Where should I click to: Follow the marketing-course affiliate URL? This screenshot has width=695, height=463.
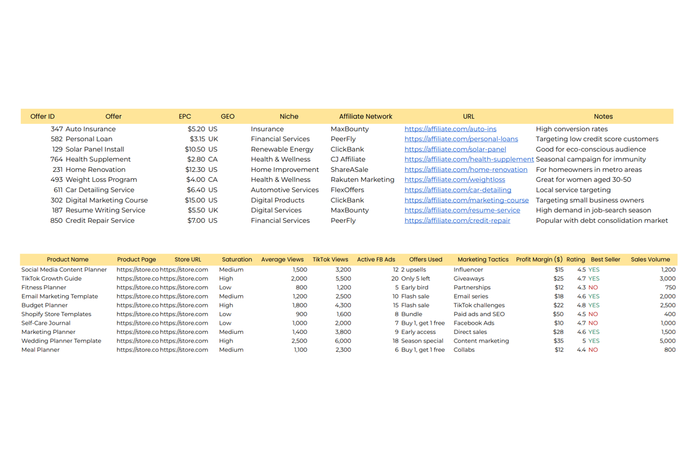point(466,200)
